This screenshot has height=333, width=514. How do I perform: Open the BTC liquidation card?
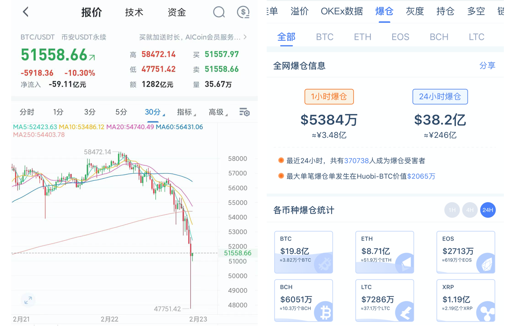tap(303, 252)
